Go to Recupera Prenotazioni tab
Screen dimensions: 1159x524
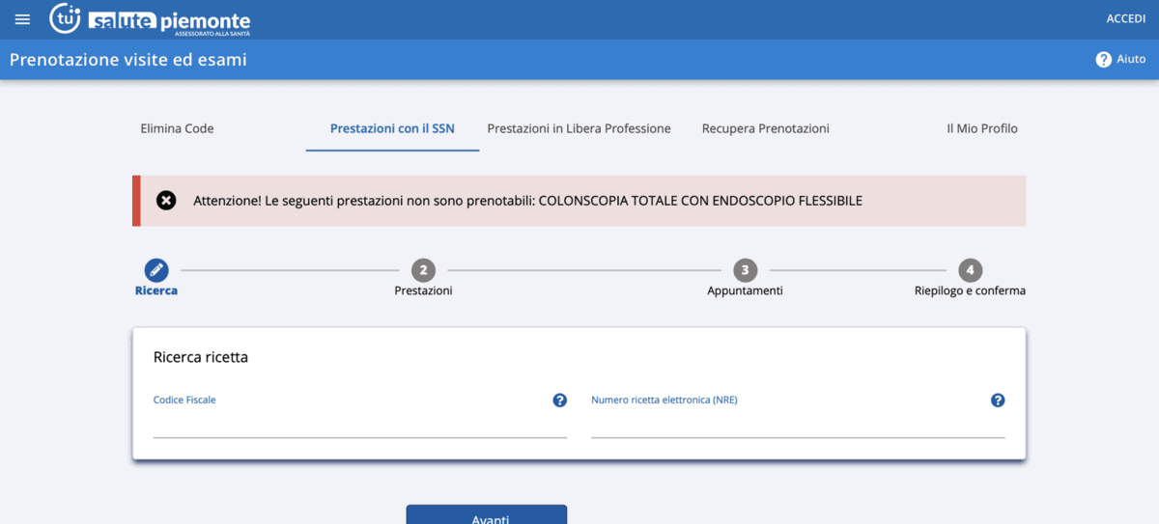coord(765,128)
